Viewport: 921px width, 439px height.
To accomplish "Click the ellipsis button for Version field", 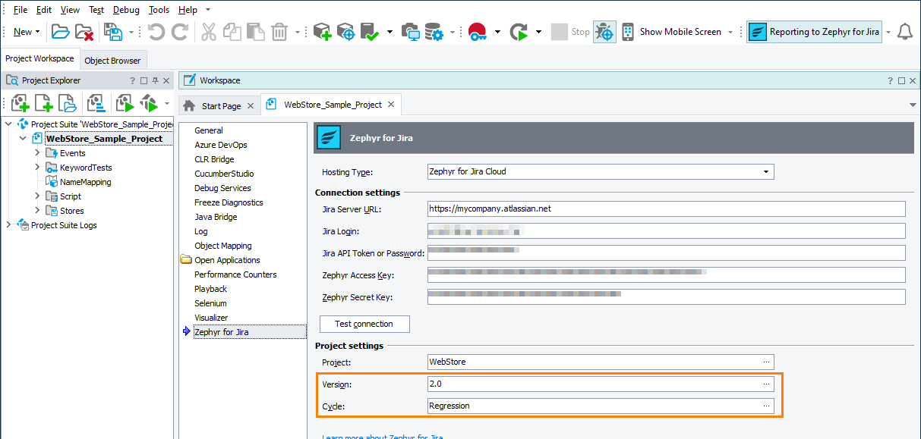I will click(766, 384).
